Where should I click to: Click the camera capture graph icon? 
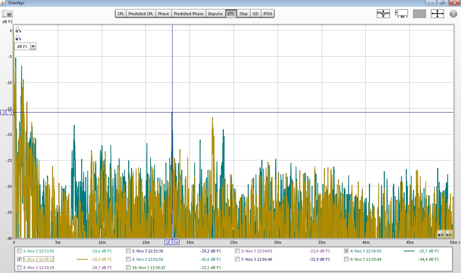coord(8,14)
